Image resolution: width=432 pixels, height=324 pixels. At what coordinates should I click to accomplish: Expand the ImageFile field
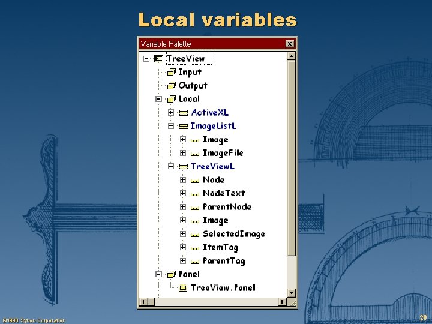(182, 152)
